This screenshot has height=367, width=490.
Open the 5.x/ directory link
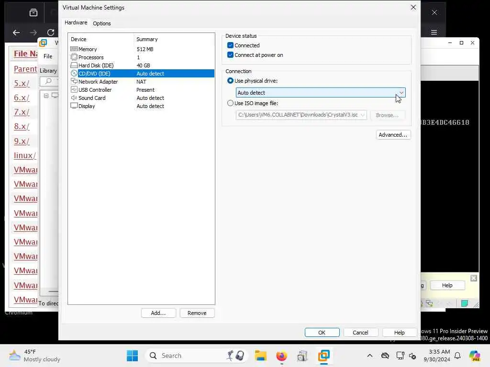pos(22,83)
